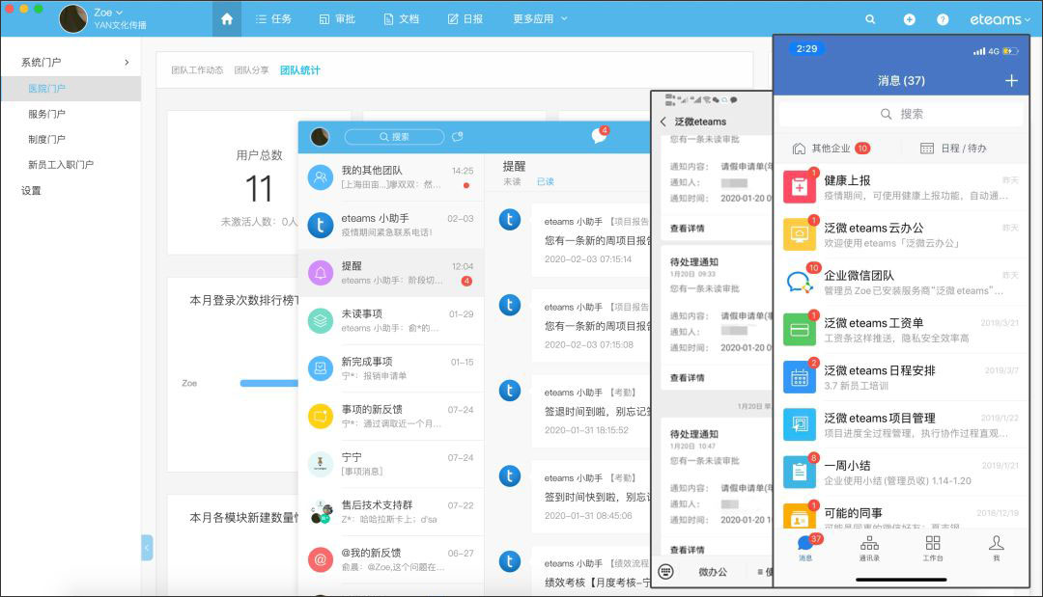Open 其他企业 in the mobile app
1043x597 pixels.
point(832,149)
